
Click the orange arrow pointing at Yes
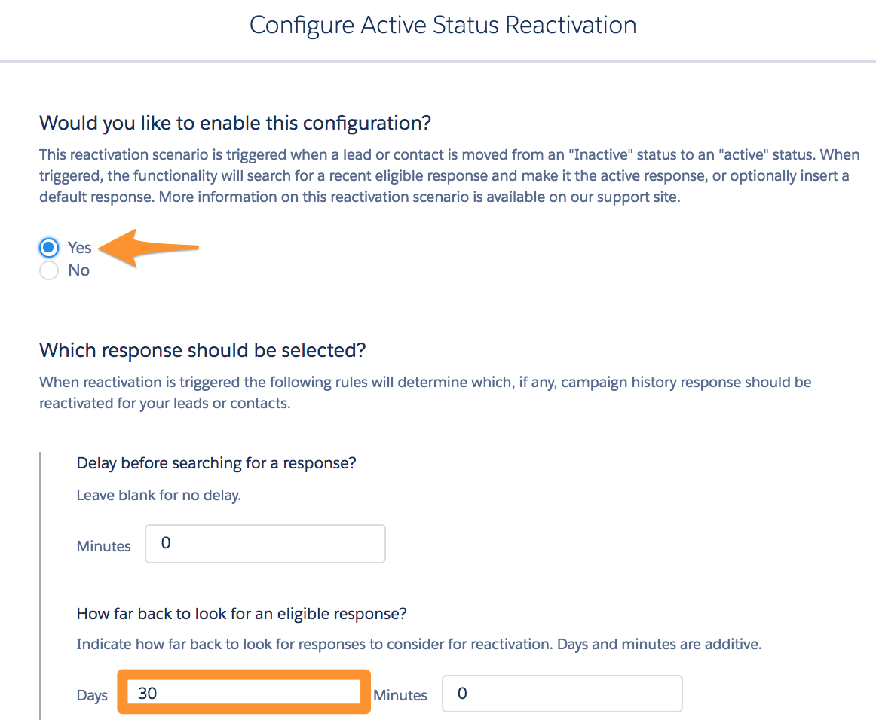pyautogui.click(x=149, y=247)
